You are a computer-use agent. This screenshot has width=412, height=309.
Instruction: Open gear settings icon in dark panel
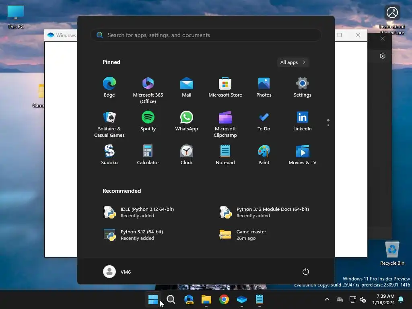click(383, 56)
